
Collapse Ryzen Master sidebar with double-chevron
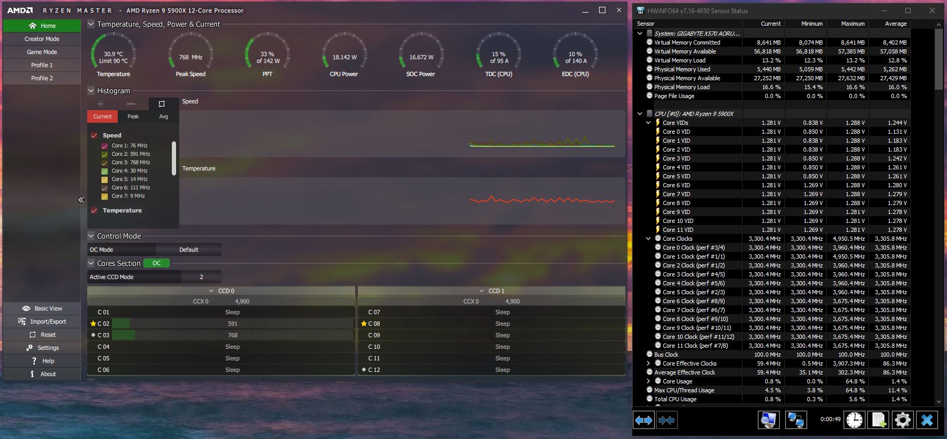click(81, 200)
